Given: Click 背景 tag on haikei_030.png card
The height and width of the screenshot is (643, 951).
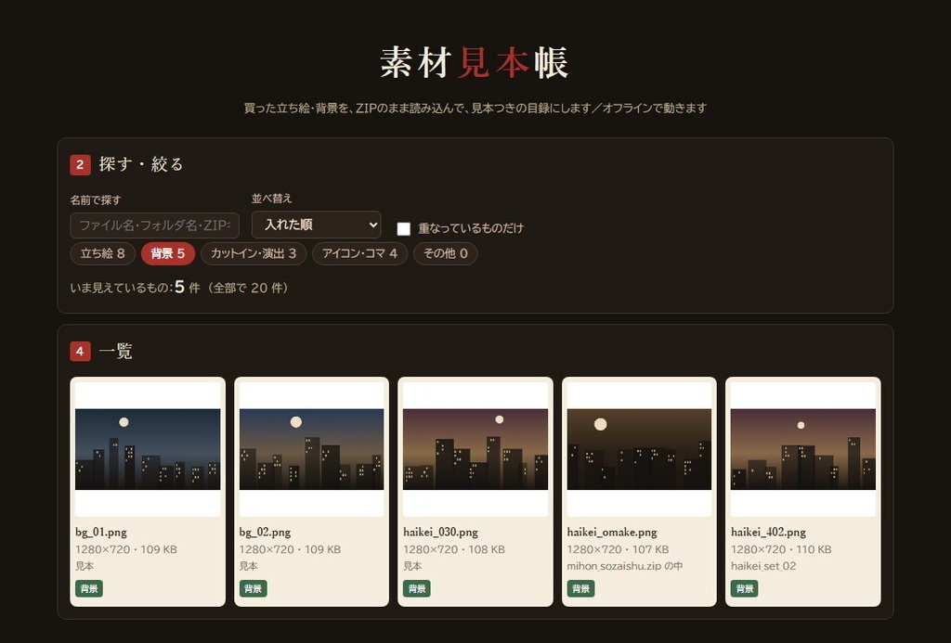Looking at the screenshot, I should (x=417, y=588).
